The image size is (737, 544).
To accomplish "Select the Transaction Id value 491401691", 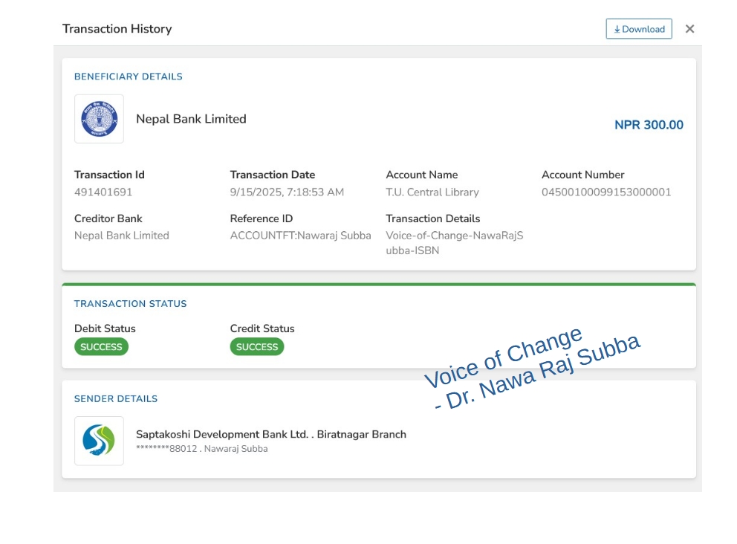I will 103,192.
